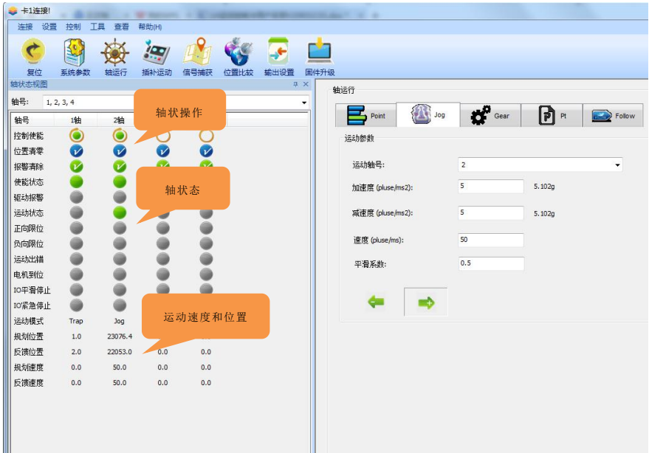Screen dimensions: 649x453
Task: Switch to the Gear tab
Action: coord(490,116)
